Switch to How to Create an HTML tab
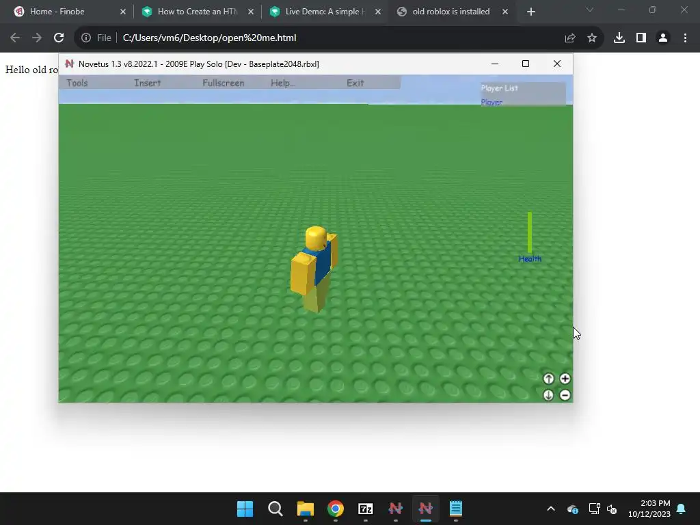This screenshot has height=525, width=700. click(x=198, y=12)
